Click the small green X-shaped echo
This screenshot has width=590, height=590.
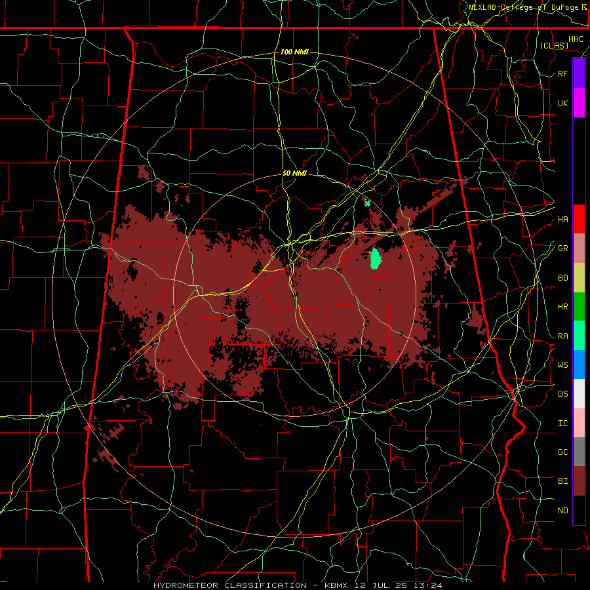click(x=368, y=204)
